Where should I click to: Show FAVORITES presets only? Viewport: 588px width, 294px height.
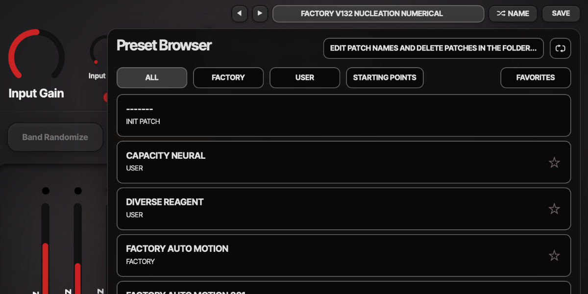[x=536, y=77]
